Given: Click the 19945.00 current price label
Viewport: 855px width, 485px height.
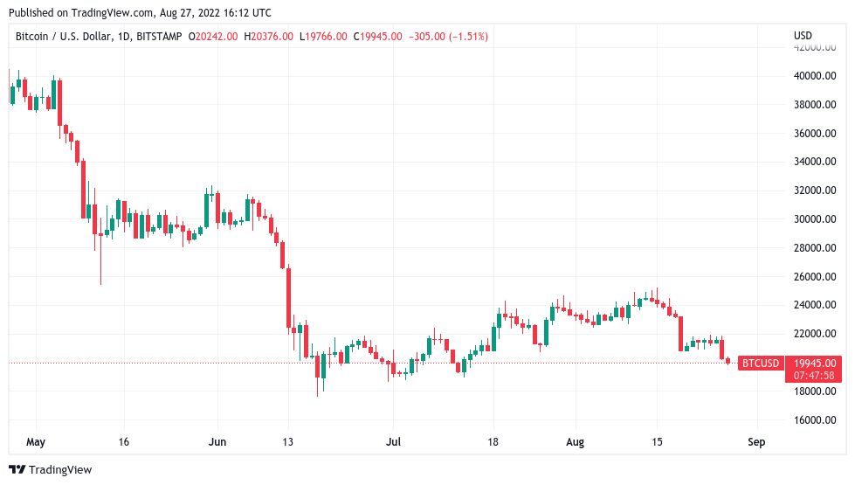Looking at the screenshot, I should coord(815,364).
